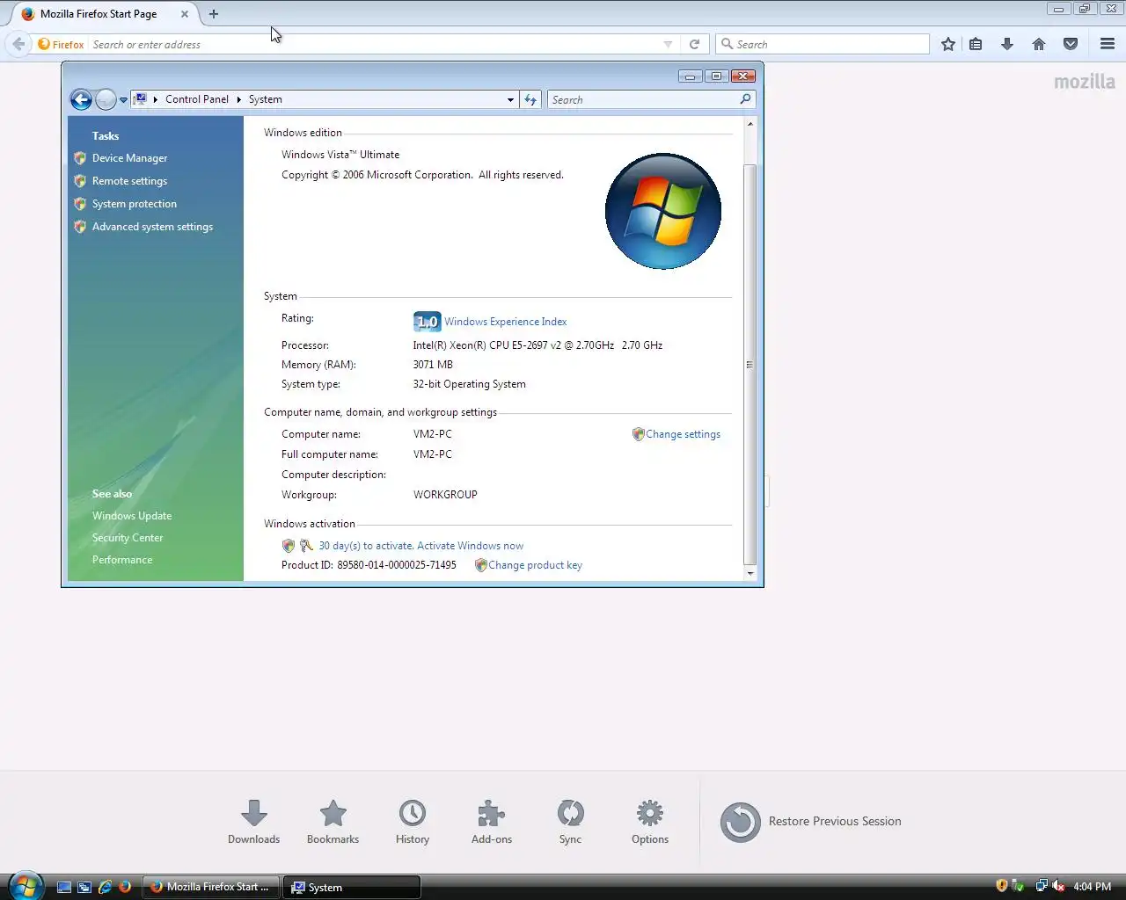
Task: Bookmark this page with star icon
Action: [947, 44]
